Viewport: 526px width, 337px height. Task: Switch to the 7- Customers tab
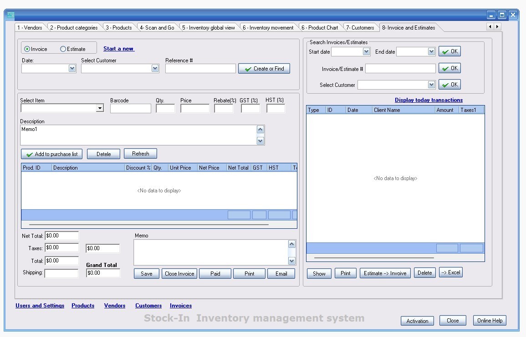click(x=360, y=27)
